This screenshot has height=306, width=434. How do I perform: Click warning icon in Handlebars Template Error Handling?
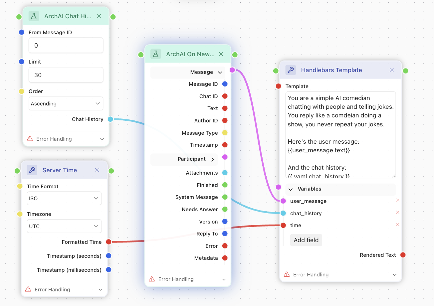pos(287,274)
